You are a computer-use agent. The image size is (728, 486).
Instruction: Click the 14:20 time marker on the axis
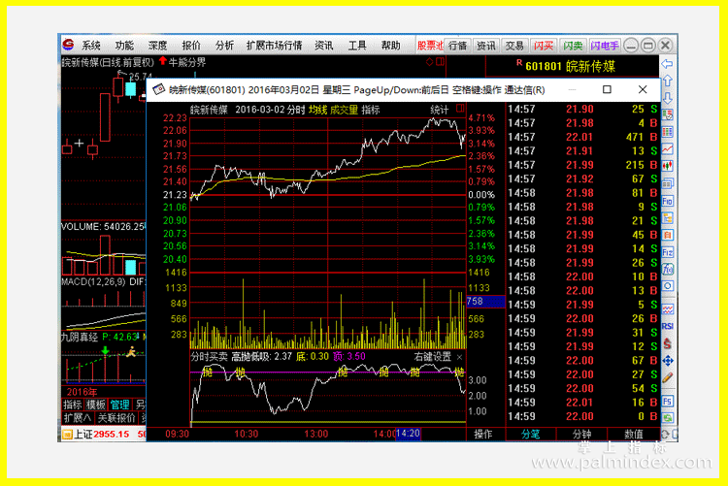(408, 434)
